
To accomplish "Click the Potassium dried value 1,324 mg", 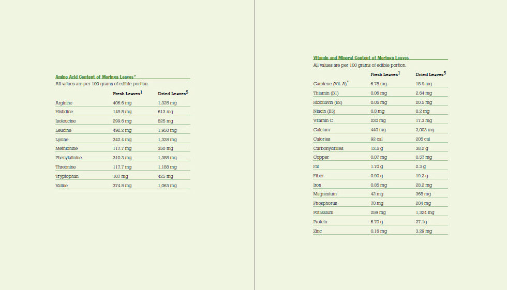I will point(425,212).
